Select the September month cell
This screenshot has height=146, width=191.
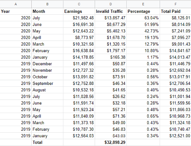[x=47, y=83]
